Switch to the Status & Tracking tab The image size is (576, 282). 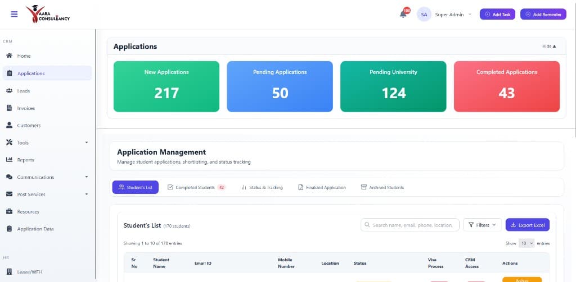point(262,187)
